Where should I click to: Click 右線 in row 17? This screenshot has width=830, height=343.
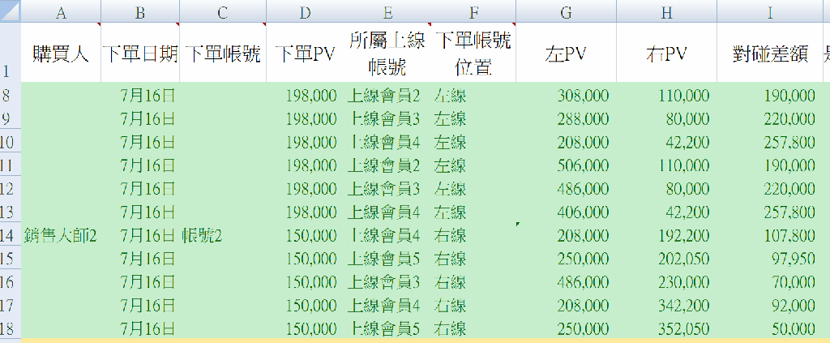click(450, 305)
